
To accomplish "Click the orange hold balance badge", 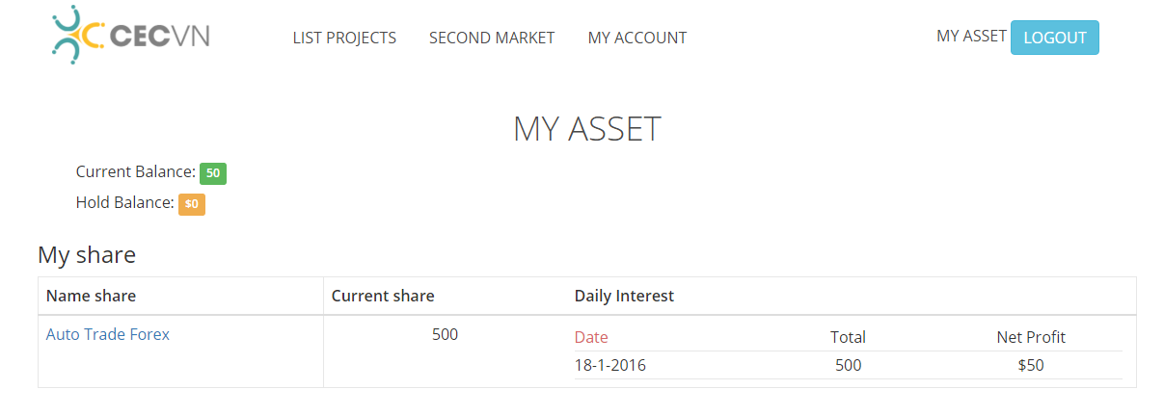I will pos(192,204).
